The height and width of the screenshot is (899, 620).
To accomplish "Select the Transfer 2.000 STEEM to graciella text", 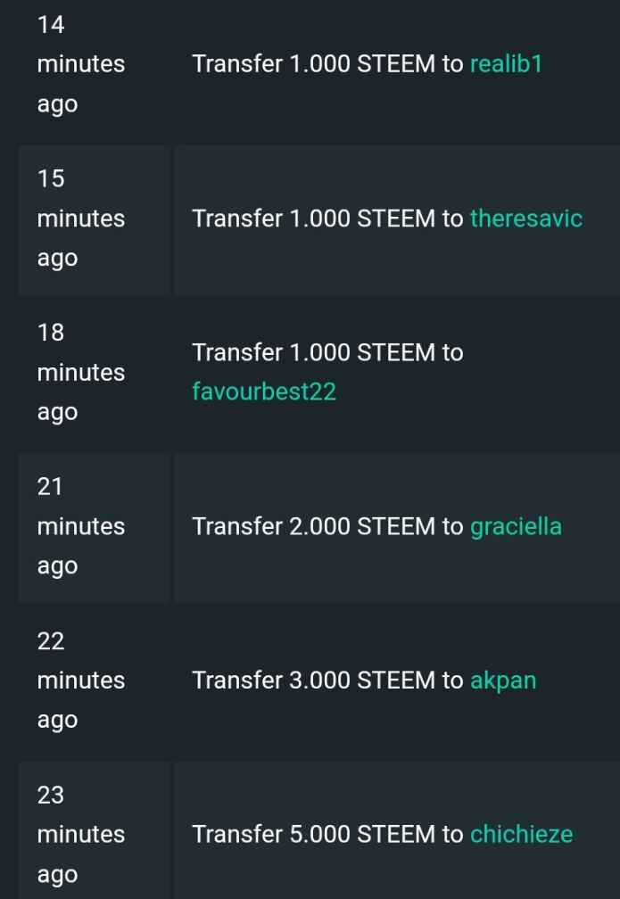I will coord(376,526).
